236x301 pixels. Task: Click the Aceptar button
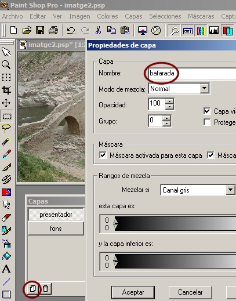(x=133, y=292)
